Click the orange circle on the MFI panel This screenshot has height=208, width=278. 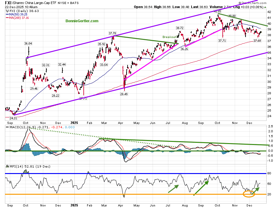[x=249, y=194]
